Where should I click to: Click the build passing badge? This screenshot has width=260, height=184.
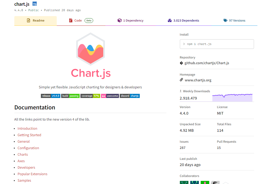71,96
